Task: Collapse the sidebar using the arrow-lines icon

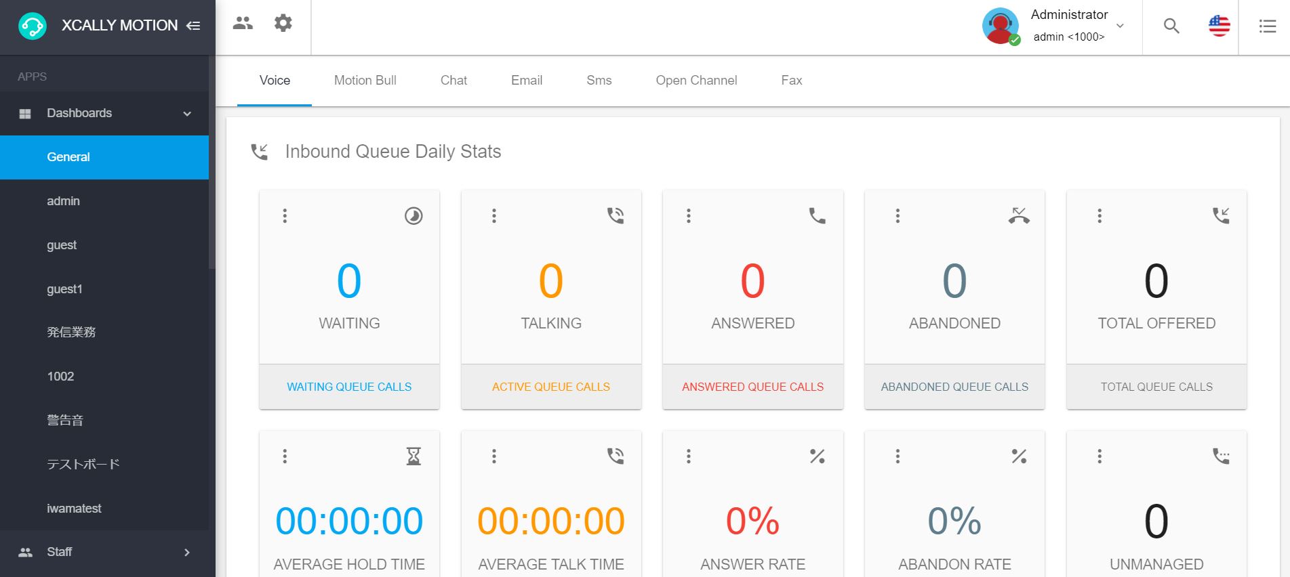Action: [193, 26]
